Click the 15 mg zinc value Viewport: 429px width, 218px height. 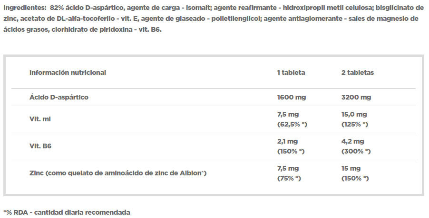pos(351,168)
